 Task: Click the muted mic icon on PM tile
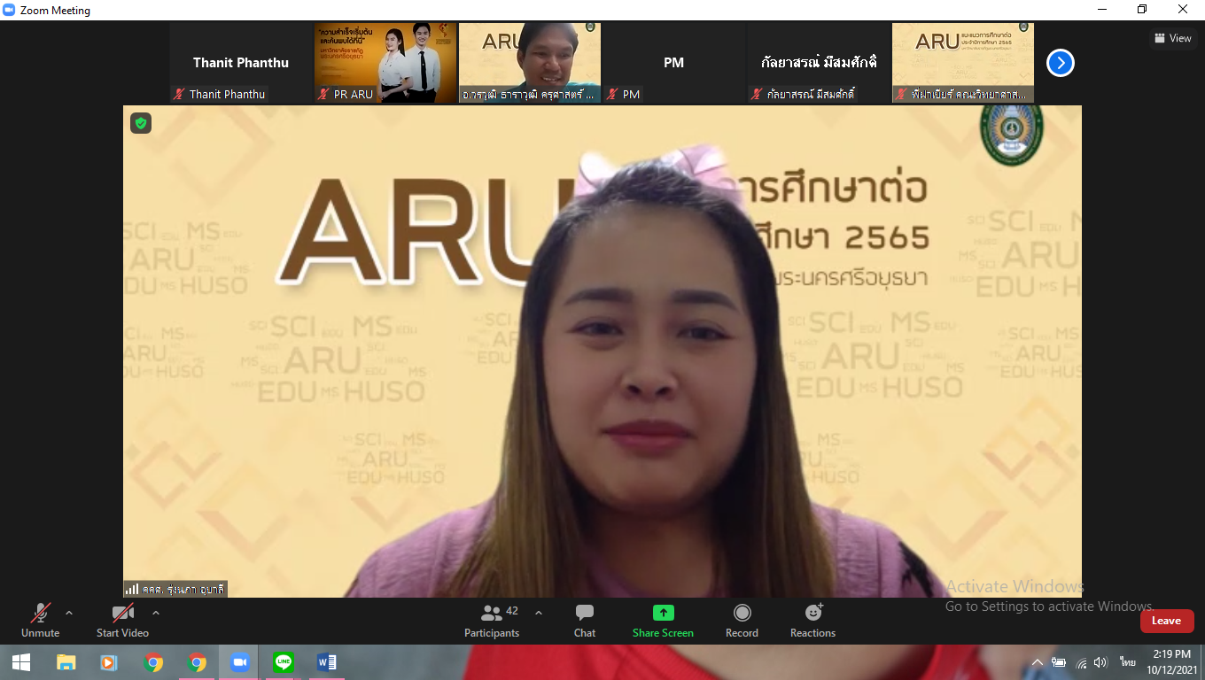pos(612,94)
